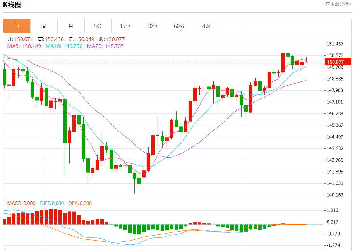Click the 147.968 price axis label

(x=335, y=90)
